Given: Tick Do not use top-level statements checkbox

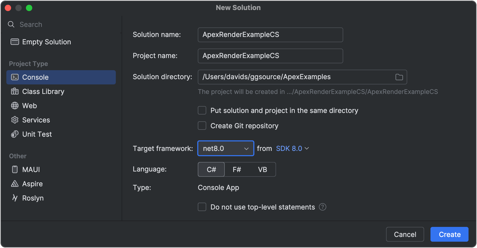Looking at the screenshot, I should pos(202,207).
